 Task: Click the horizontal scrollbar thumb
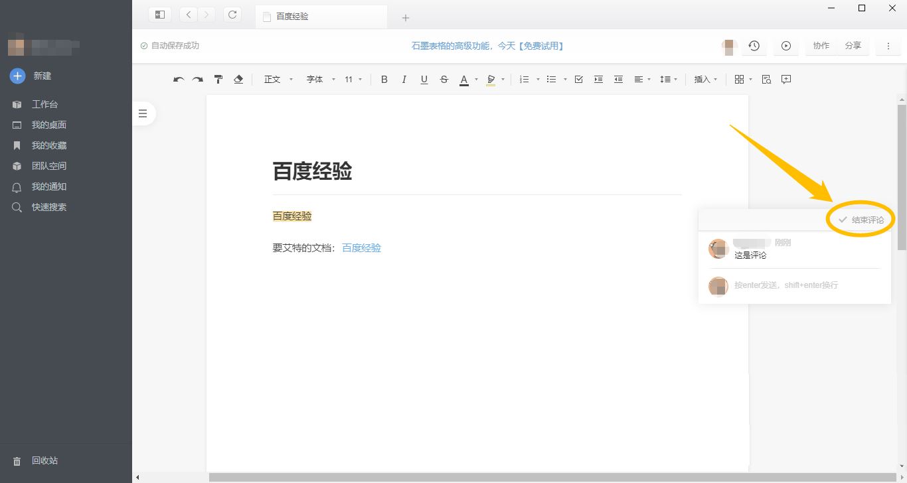[552, 477]
